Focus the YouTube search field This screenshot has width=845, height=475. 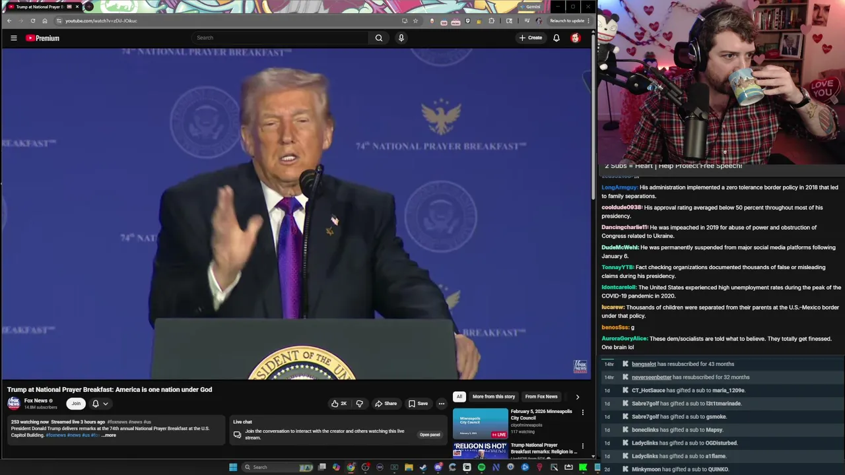coord(281,38)
